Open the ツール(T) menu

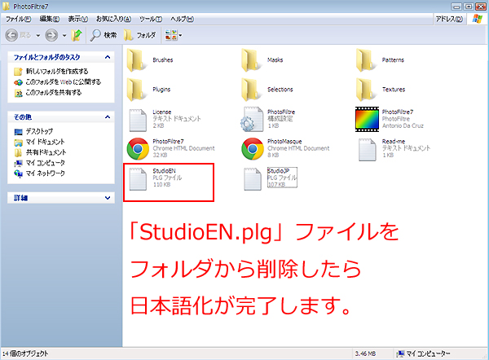coord(151,19)
